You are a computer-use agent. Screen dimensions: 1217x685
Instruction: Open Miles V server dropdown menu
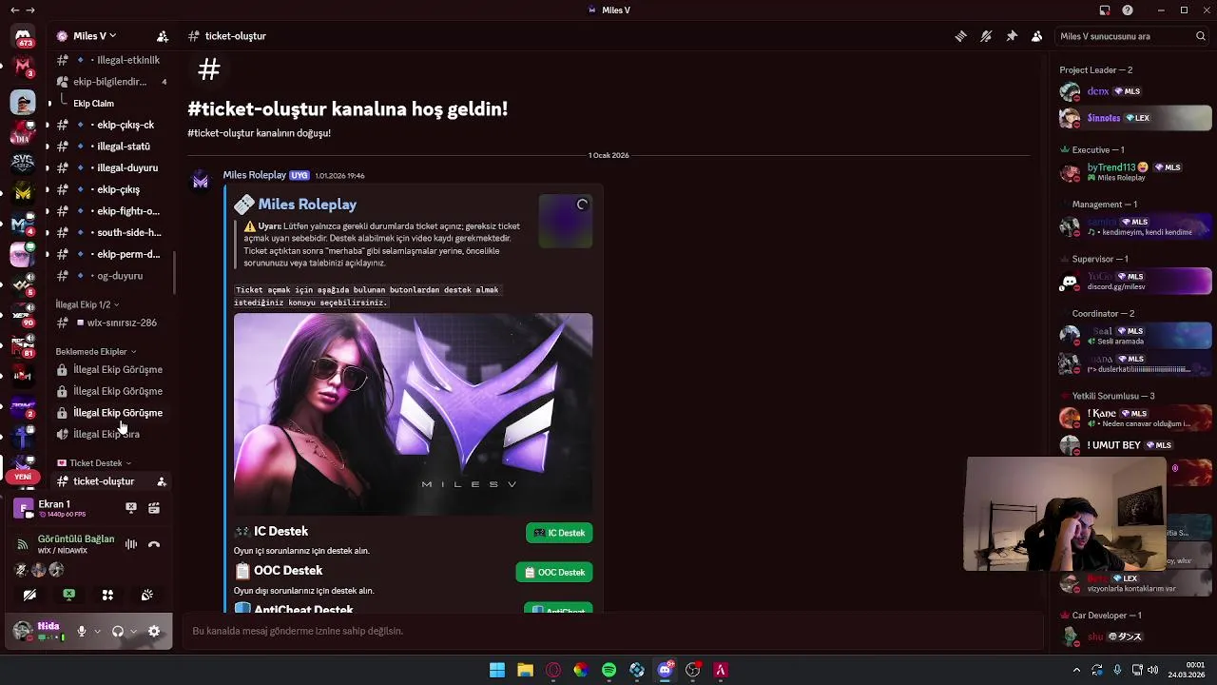(x=94, y=36)
